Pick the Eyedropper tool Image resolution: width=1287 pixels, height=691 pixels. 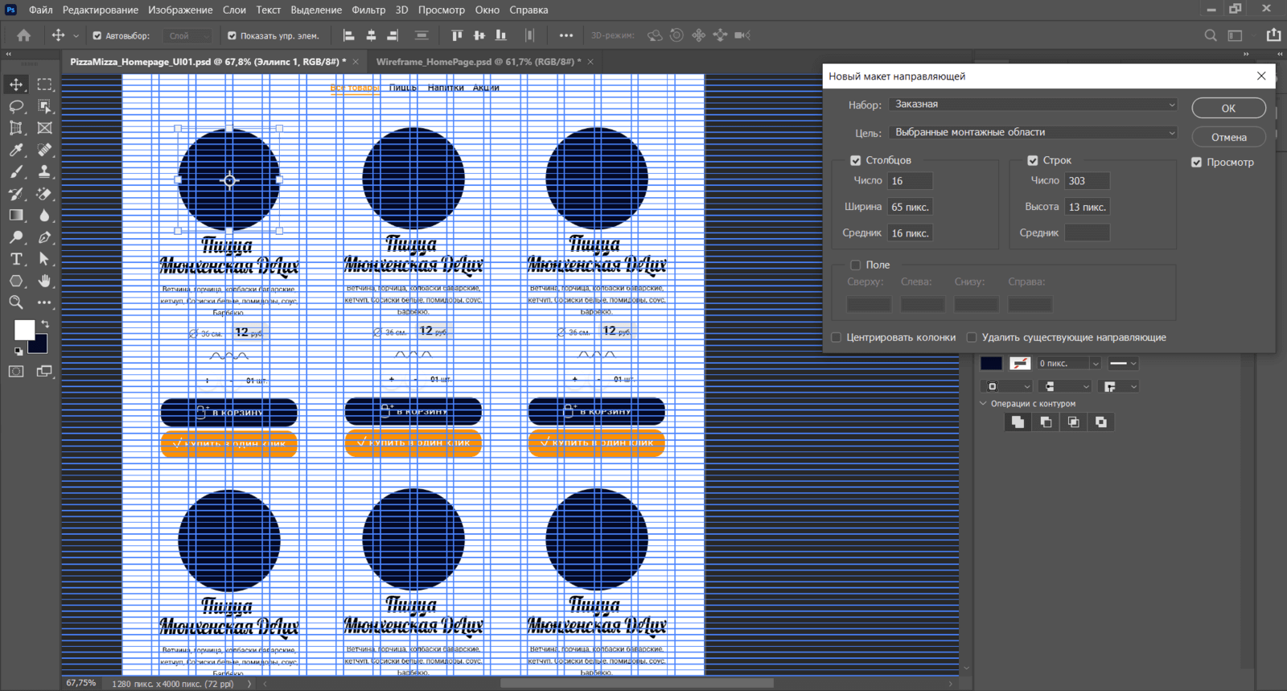(x=16, y=150)
